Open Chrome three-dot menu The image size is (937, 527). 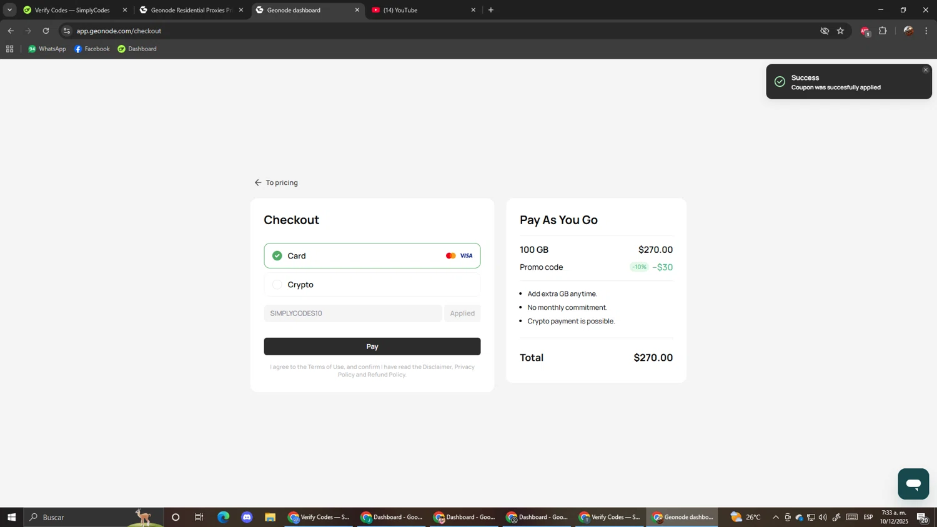tap(926, 31)
